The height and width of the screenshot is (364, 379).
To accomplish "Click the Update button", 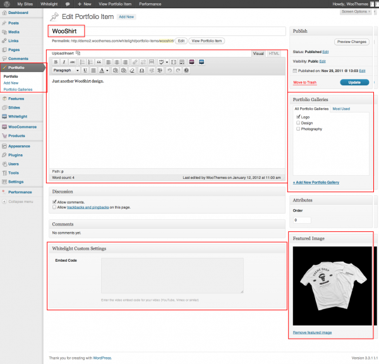I will (x=354, y=83).
